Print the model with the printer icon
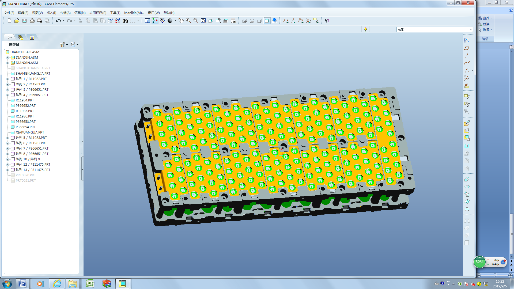 (x=32, y=21)
